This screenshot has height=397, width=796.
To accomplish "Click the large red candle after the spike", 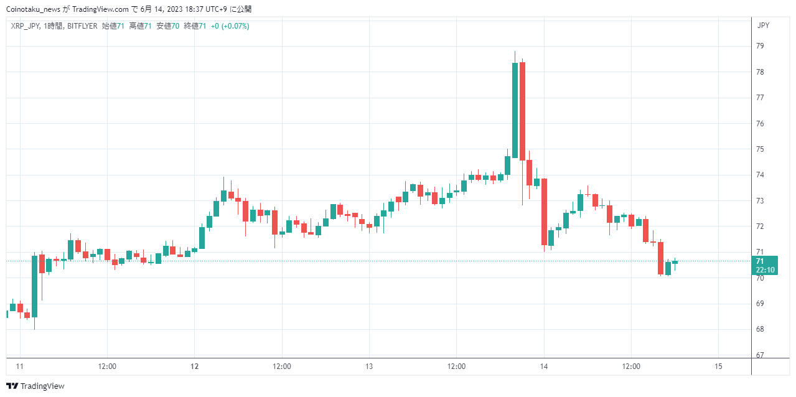I will 522,111.
